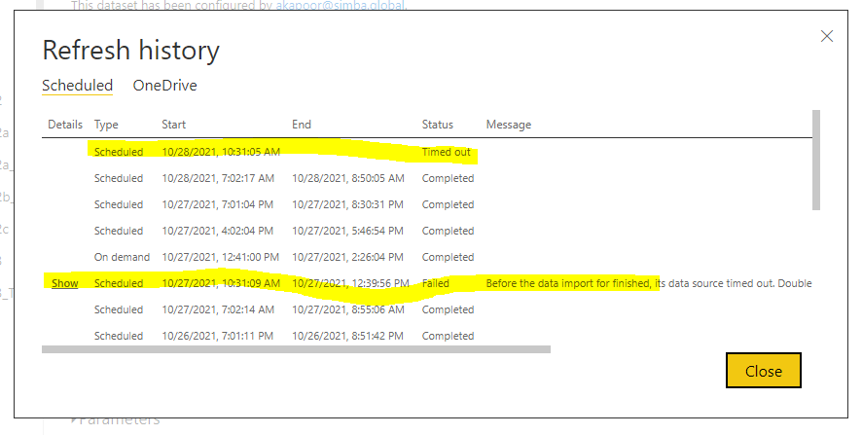Click end time 10/27/2021, 2:26:04 PM
862x435 pixels.
pos(347,257)
